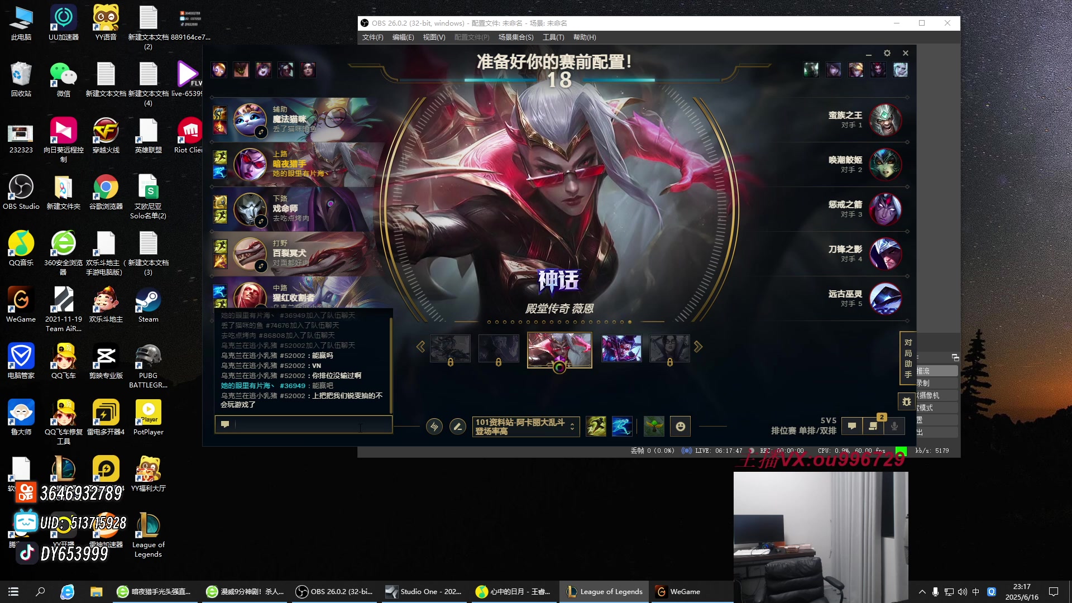Toggle the voice microphone button
Screen dimensions: 1072x603
(894, 426)
